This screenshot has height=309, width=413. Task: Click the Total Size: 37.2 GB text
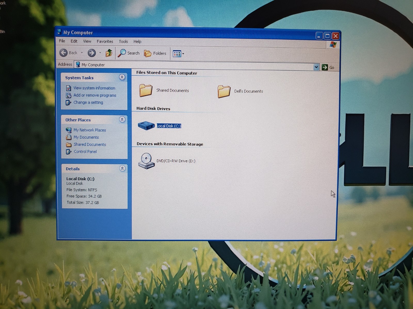click(83, 202)
